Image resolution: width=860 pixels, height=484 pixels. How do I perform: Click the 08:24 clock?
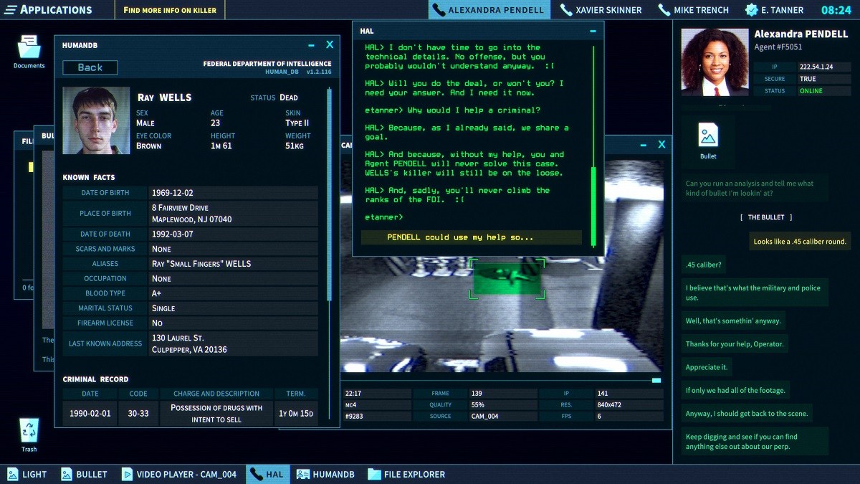tap(836, 10)
